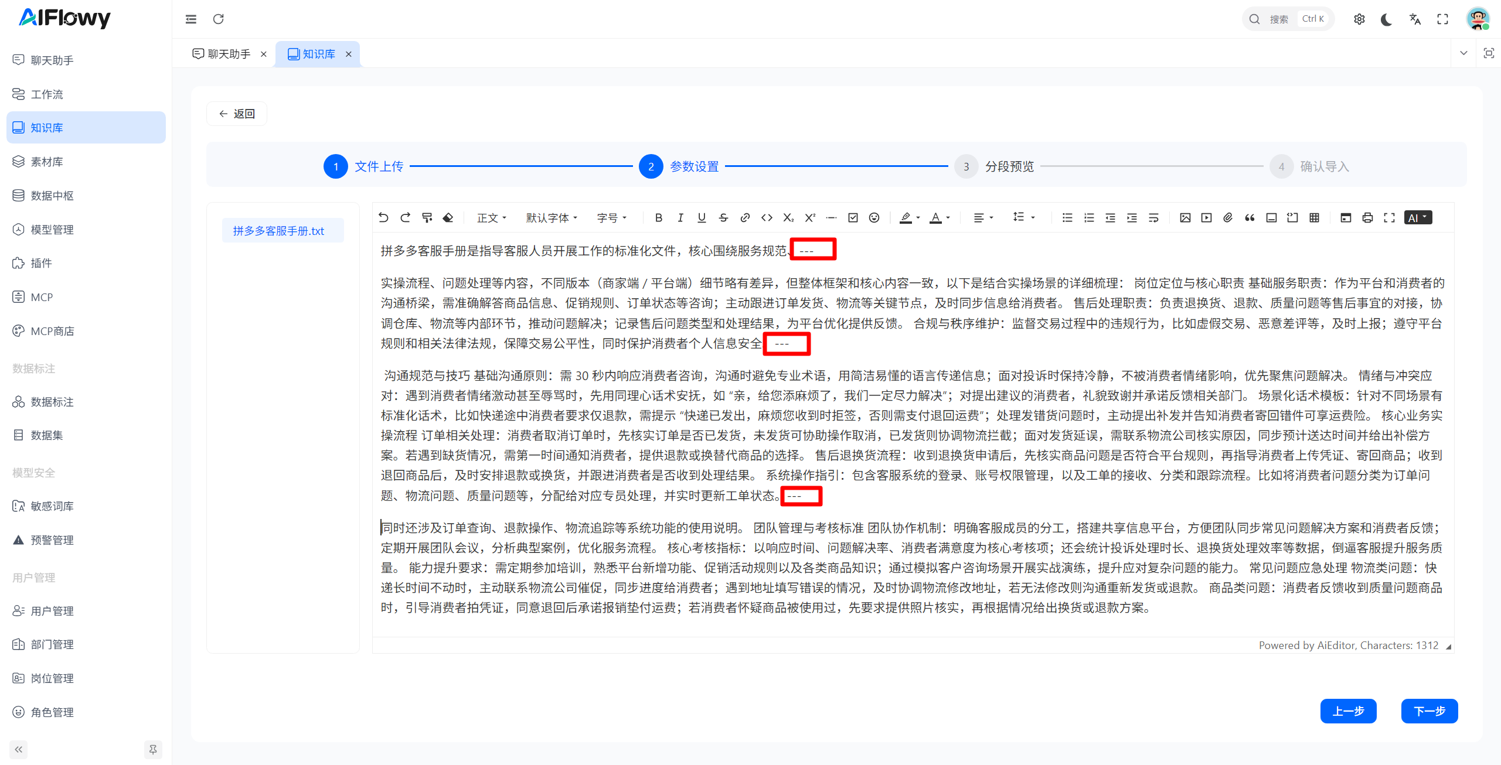This screenshot has height=765, width=1501.
Task: Insert an emoji via smiley icon
Action: (x=874, y=217)
